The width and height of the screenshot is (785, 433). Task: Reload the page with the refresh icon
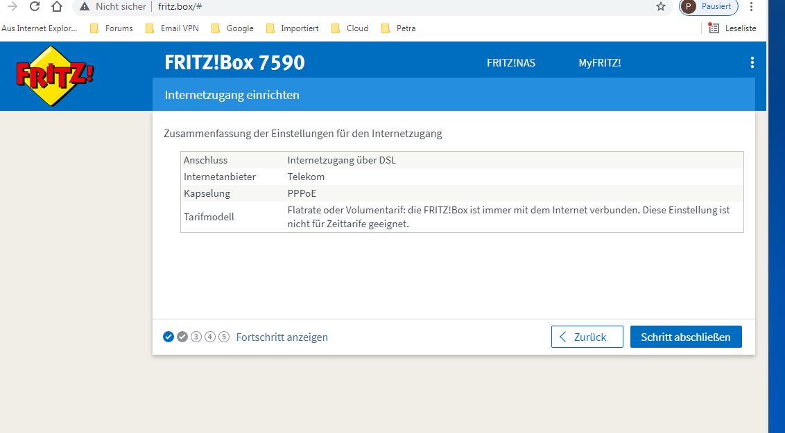[35, 6]
